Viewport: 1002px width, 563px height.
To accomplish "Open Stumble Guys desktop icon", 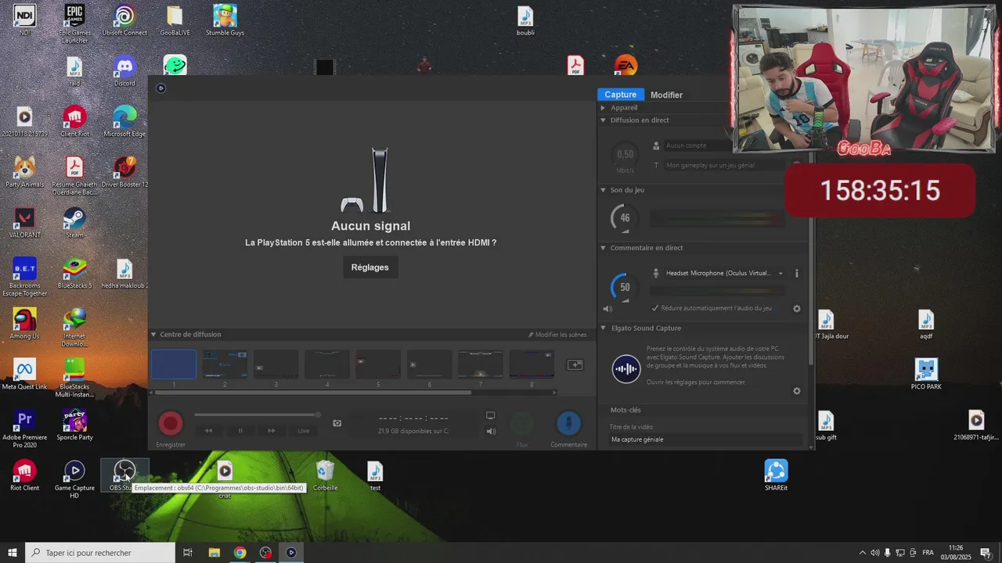I will coord(225,20).
